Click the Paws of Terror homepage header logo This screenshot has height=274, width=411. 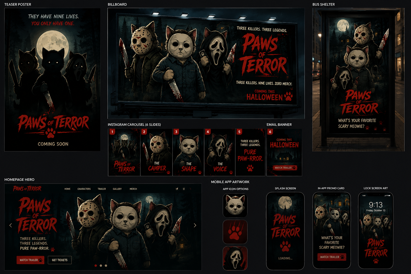[x=27, y=189]
